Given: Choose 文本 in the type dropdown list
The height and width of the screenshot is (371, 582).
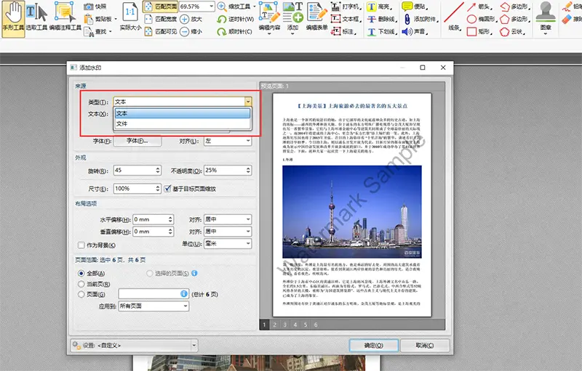Looking at the screenshot, I should point(182,113).
